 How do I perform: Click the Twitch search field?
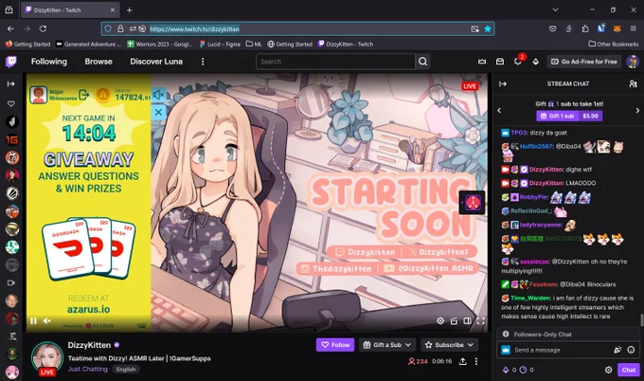[335, 62]
